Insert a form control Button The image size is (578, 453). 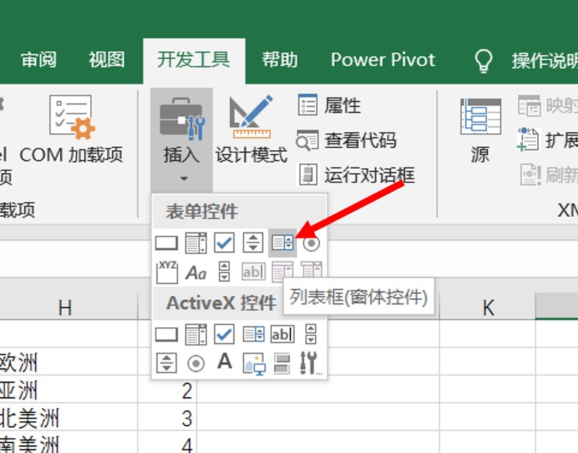point(166,243)
